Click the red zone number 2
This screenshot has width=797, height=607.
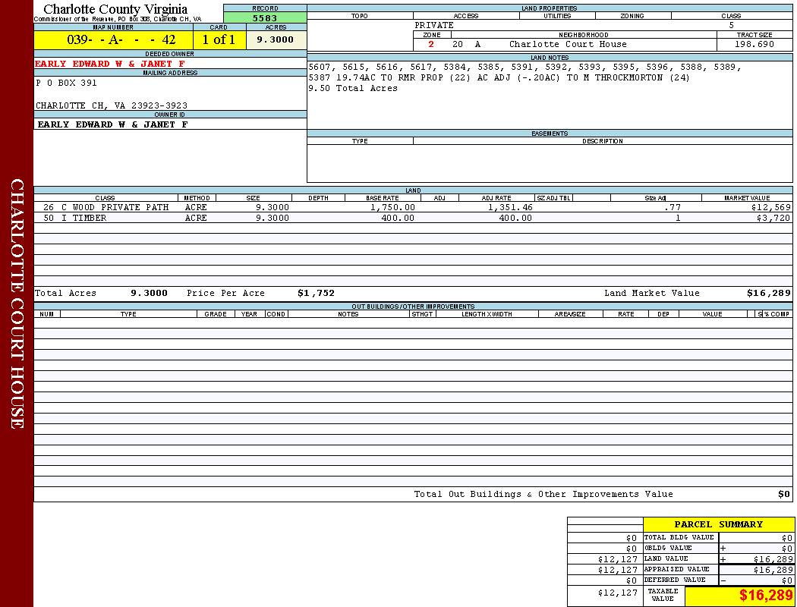(x=431, y=45)
